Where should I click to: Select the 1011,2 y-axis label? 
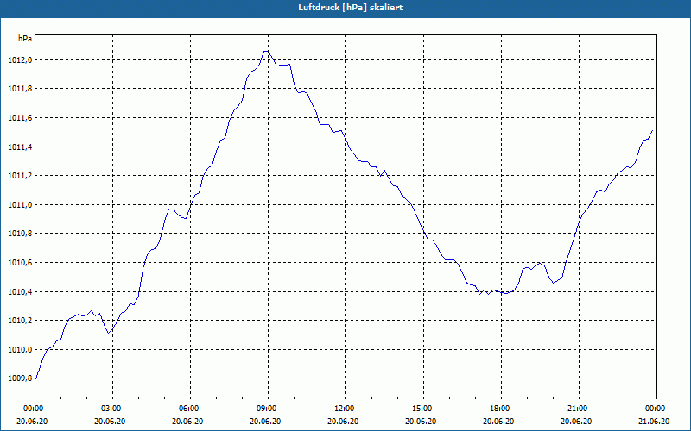(20, 176)
